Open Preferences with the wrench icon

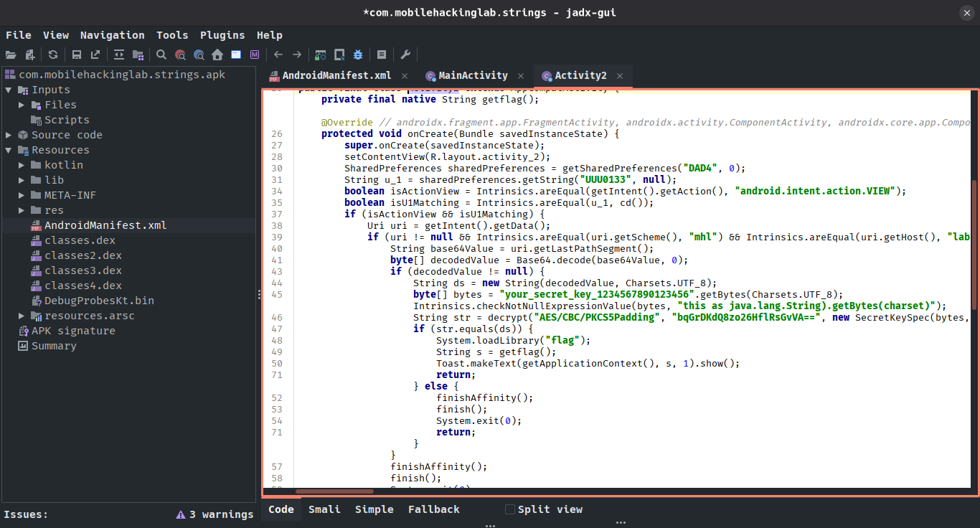[405, 55]
